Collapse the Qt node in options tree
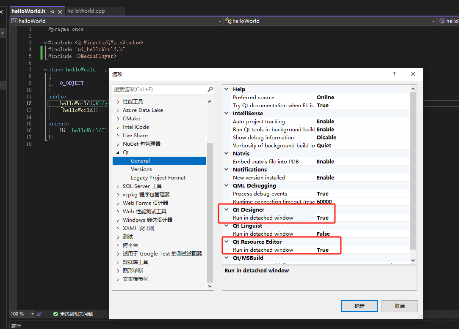Image resolution: width=459 pixels, height=329 pixels. pos(118,152)
